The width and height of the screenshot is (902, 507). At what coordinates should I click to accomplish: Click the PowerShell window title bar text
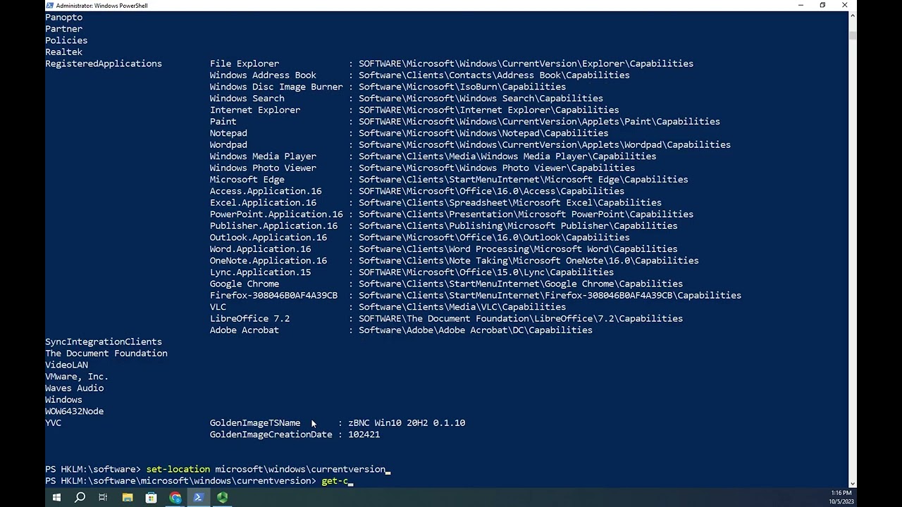[x=102, y=6]
